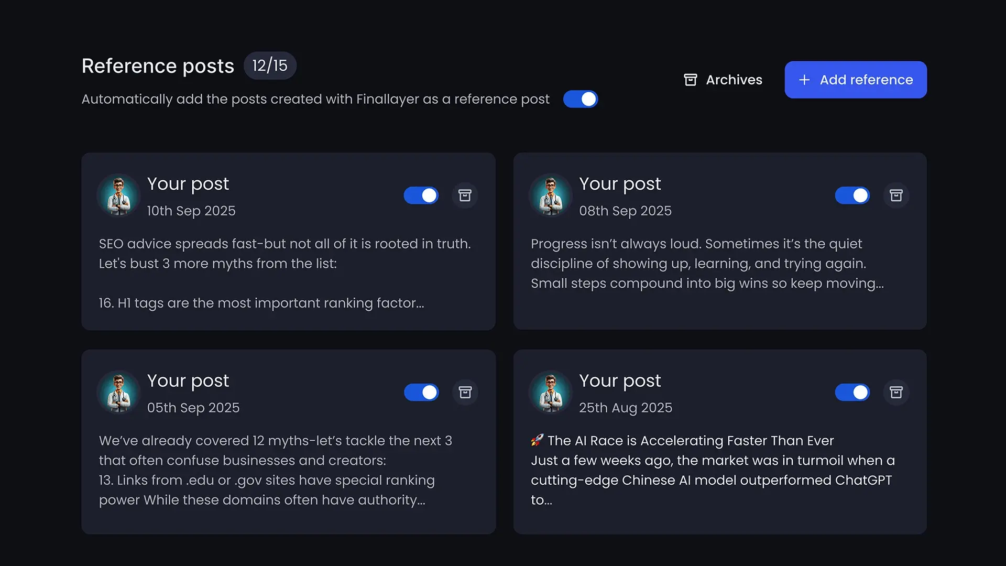Image resolution: width=1006 pixels, height=566 pixels.
Task: Click avatar on 08th Sep 2025 post
Action: [x=551, y=195]
